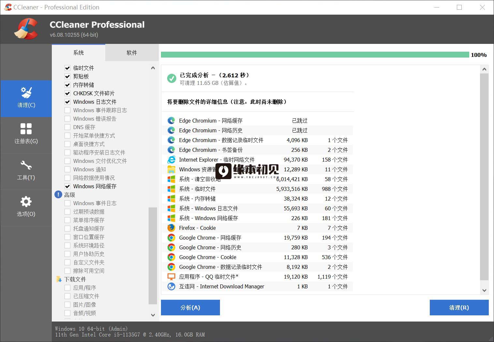Viewport: 494px width, 342px height.
Task: Click the options list scrollbar thumb
Action: [x=153, y=256]
